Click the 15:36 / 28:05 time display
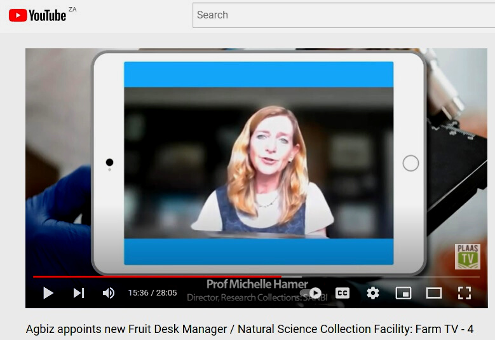The height and width of the screenshot is (340, 495). (153, 293)
